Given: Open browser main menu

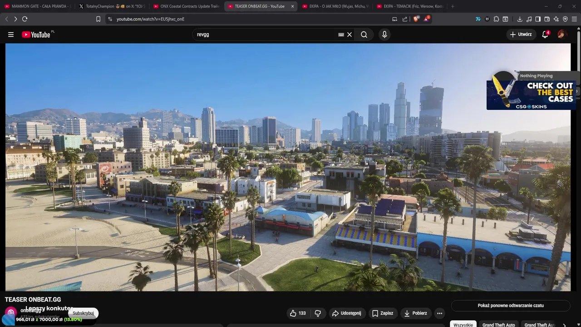Looking at the screenshot, I should pyautogui.click(x=574, y=19).
